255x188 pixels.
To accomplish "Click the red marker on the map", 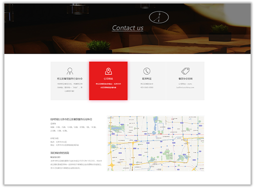I will (x=161, y=134).
